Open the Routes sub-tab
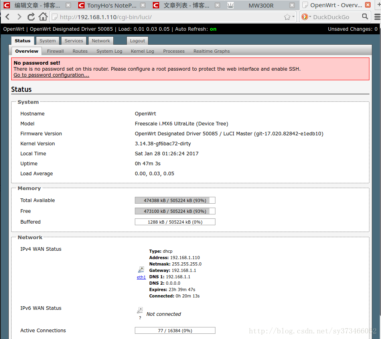The image size is (381, 339). coord(80,51)
